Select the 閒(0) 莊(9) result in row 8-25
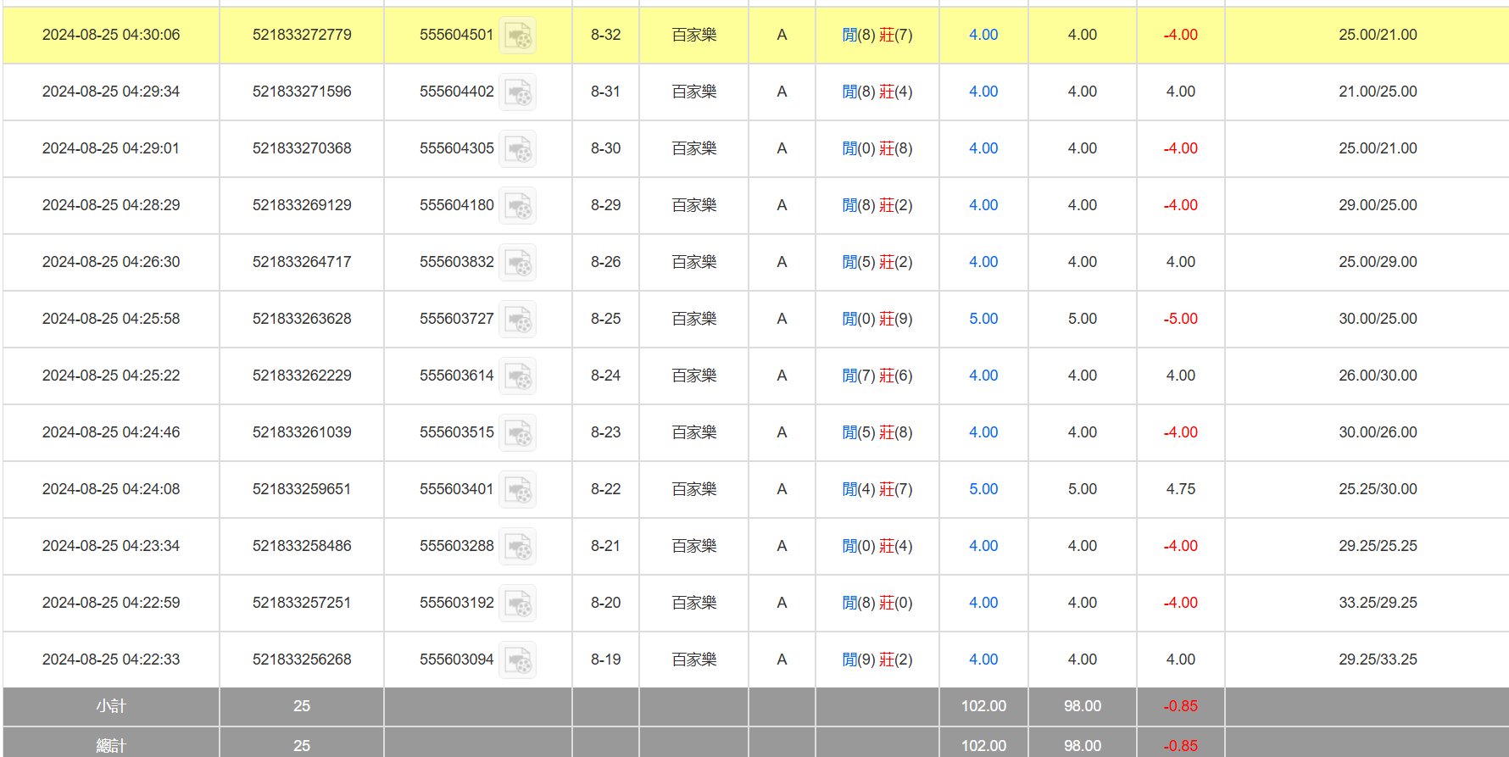The width and height of the screenshot is (1509, 757). [x=877, y=319]
